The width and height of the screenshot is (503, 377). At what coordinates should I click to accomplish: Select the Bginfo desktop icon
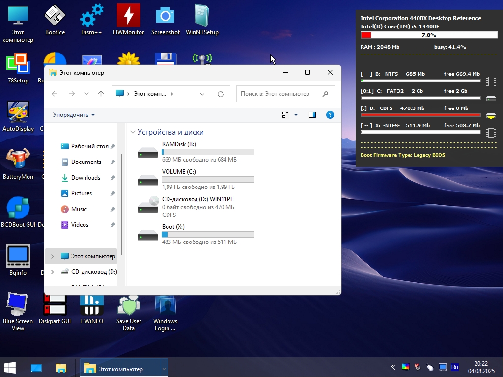click(18, 260)
